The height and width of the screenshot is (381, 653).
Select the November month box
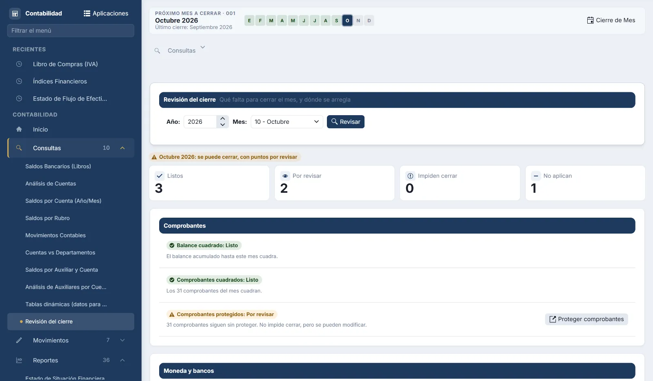pos(358,20)
